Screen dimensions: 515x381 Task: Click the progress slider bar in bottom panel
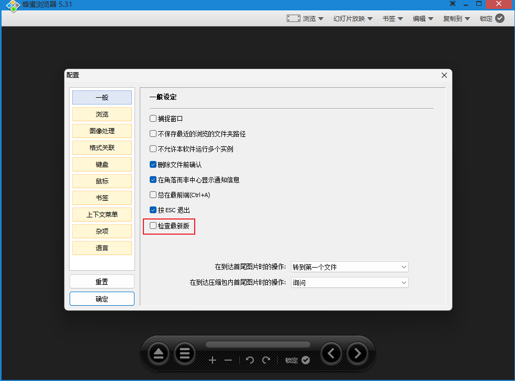point(257,344)
